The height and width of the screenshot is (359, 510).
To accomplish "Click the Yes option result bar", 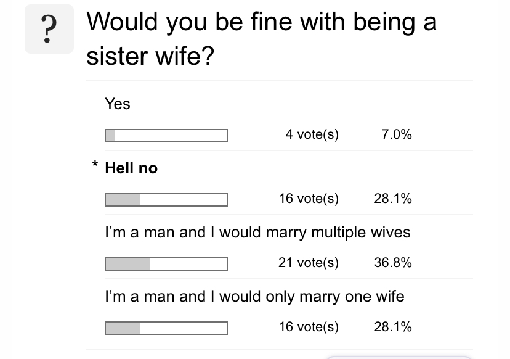I will [x=166, y=136].
